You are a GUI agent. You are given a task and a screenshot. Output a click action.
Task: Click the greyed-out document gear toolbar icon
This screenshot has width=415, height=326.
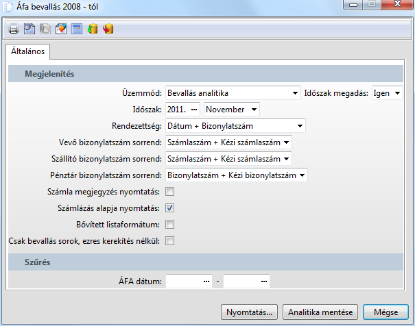[x=45, y=29]
